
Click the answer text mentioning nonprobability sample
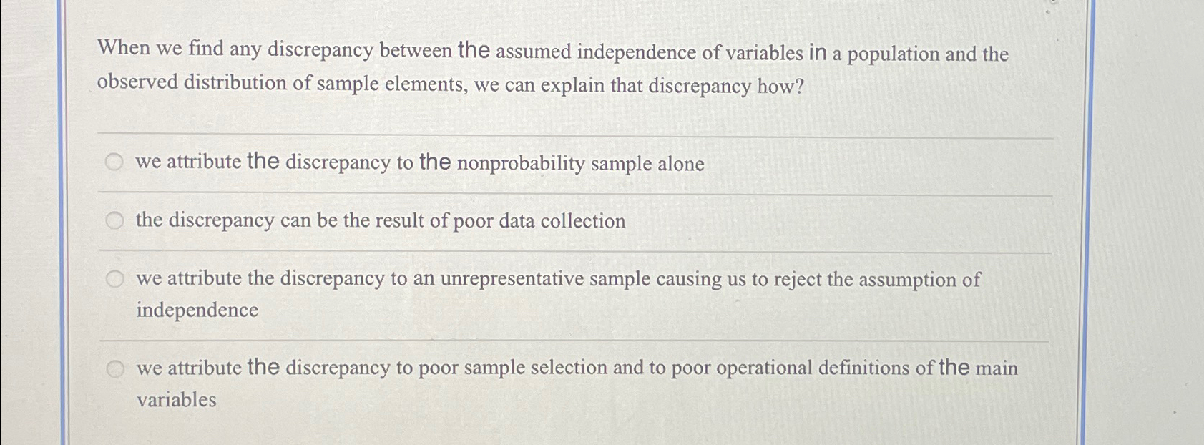click(x=419, y=163)
